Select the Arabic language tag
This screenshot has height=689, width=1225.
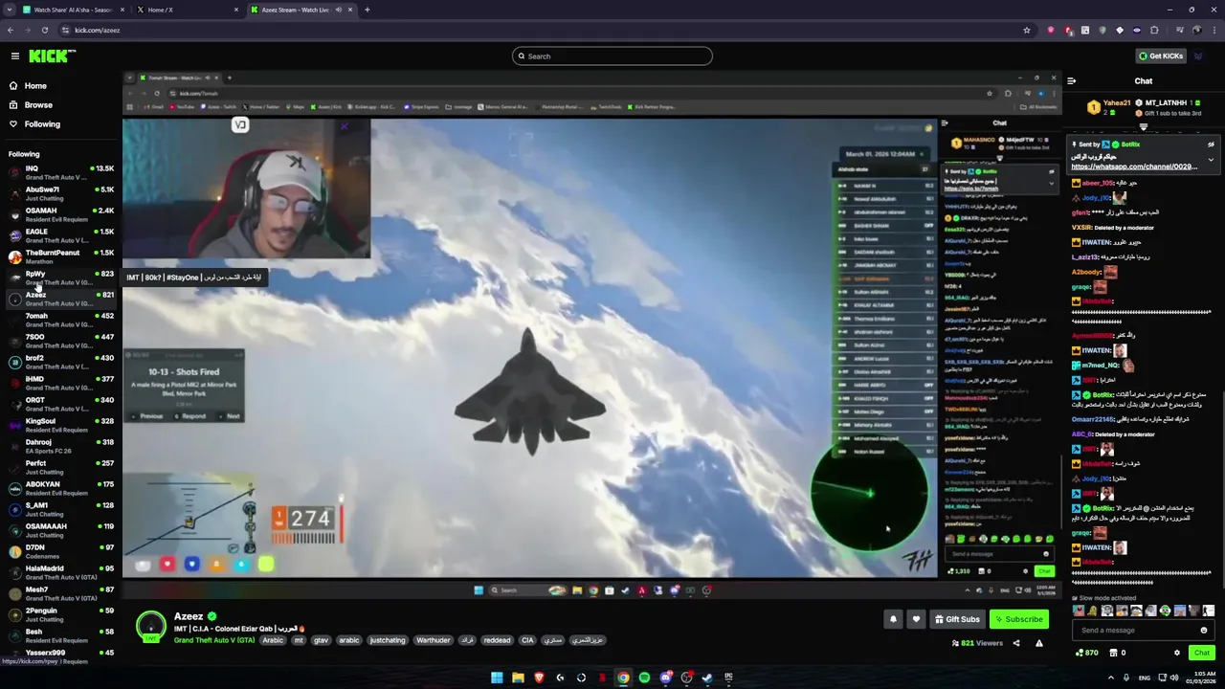point(273,640)
